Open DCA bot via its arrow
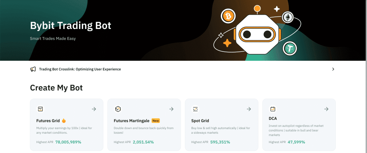Viewport: 367px width, 153px height. 326,109
